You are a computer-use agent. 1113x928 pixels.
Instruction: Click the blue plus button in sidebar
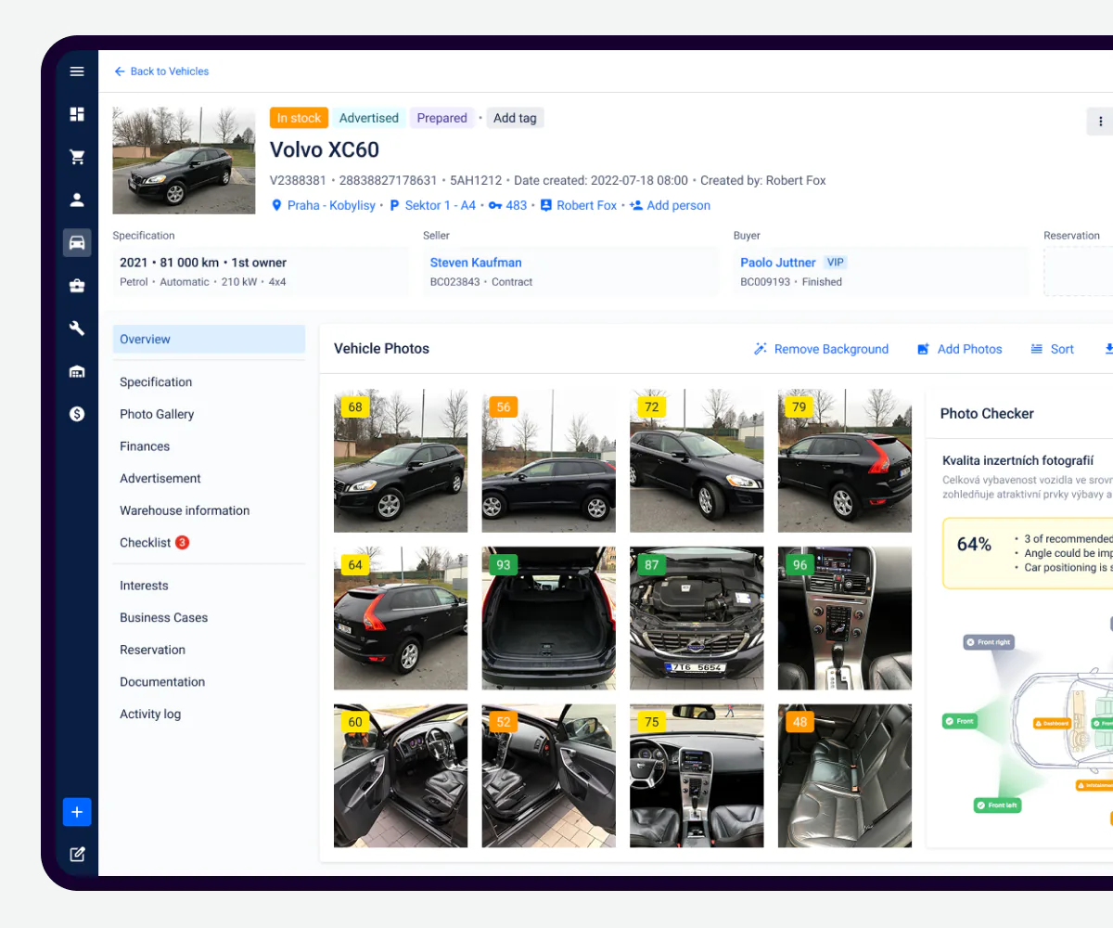(77, 812)
